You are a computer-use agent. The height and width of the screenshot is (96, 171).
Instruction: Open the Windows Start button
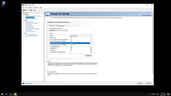click(x=2, y=94)
